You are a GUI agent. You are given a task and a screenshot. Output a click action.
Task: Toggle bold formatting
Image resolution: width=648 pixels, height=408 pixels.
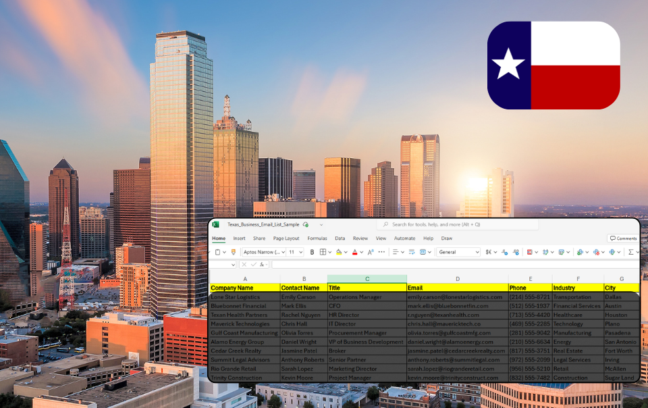point(312,252)
